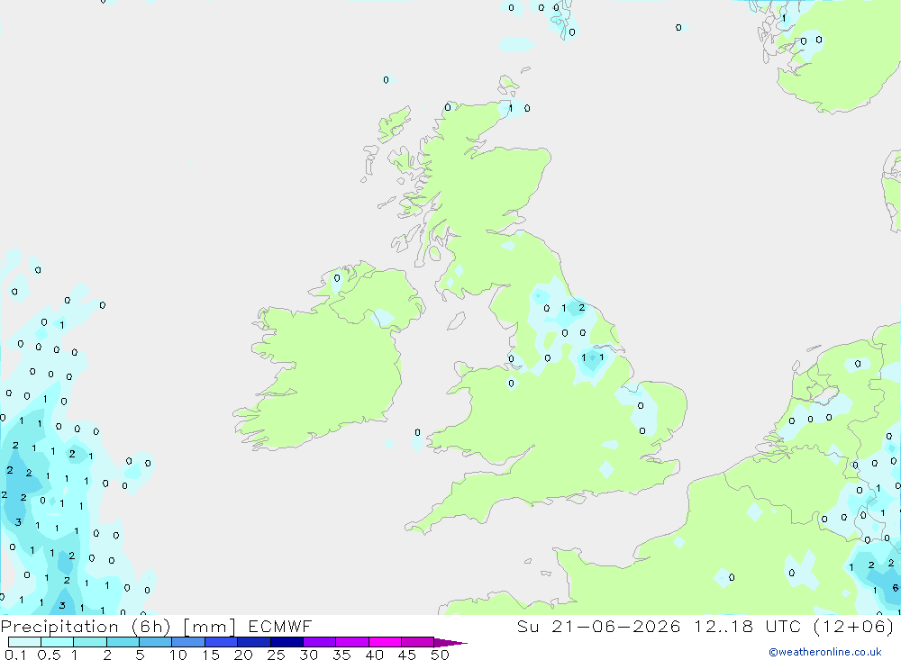Click the legend label '0.5'
The image size is (901, 660).
[x=49, y=655]
